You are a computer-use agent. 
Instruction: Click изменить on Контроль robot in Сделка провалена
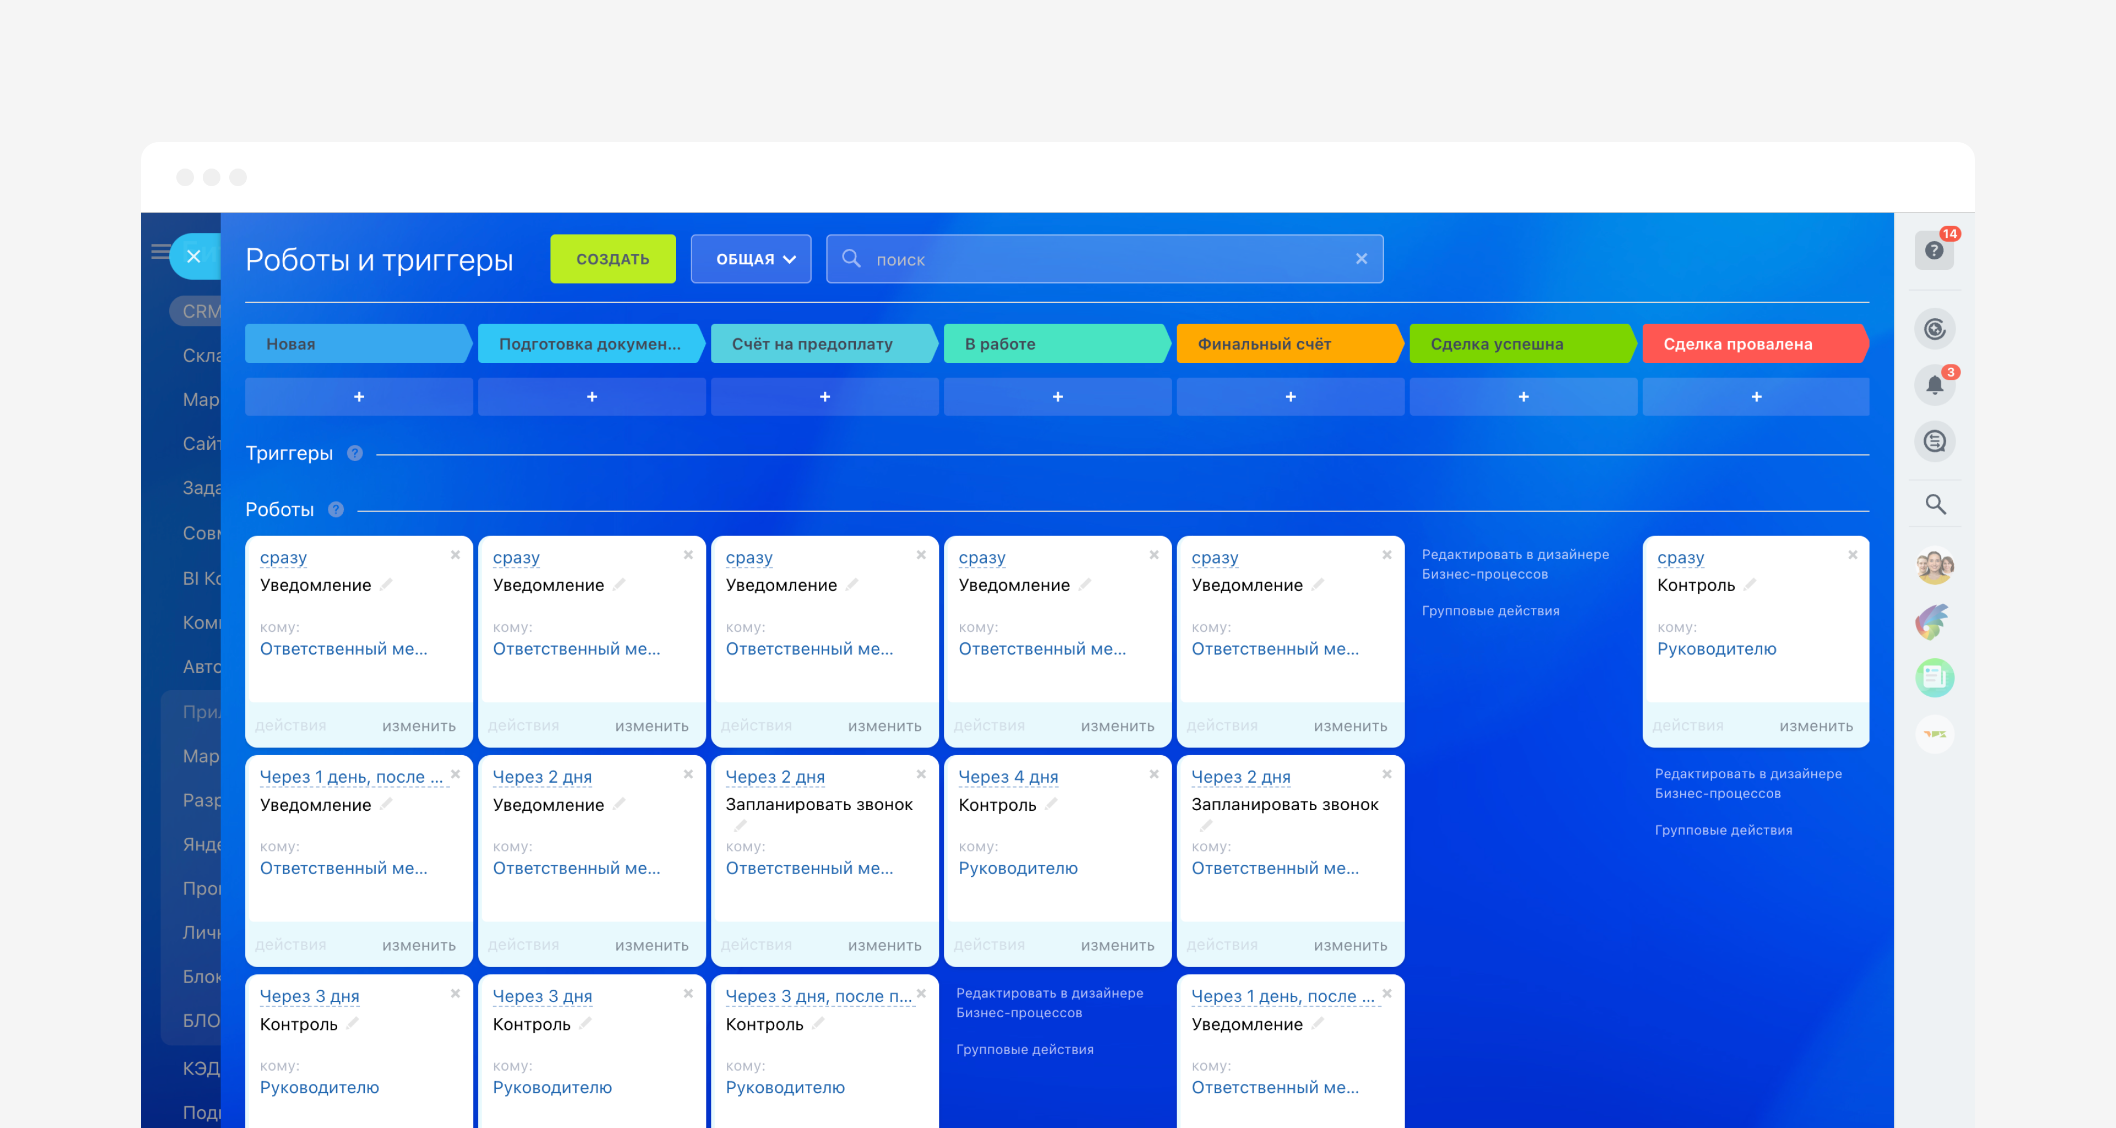click(1816, 726)
